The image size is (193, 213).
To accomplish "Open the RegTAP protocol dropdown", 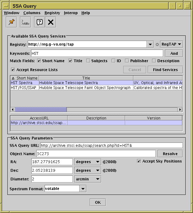I will pos(171,44).
